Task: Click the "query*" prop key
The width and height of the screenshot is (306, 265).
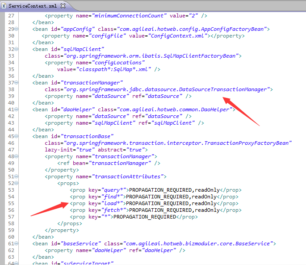Action: (113, 190)
